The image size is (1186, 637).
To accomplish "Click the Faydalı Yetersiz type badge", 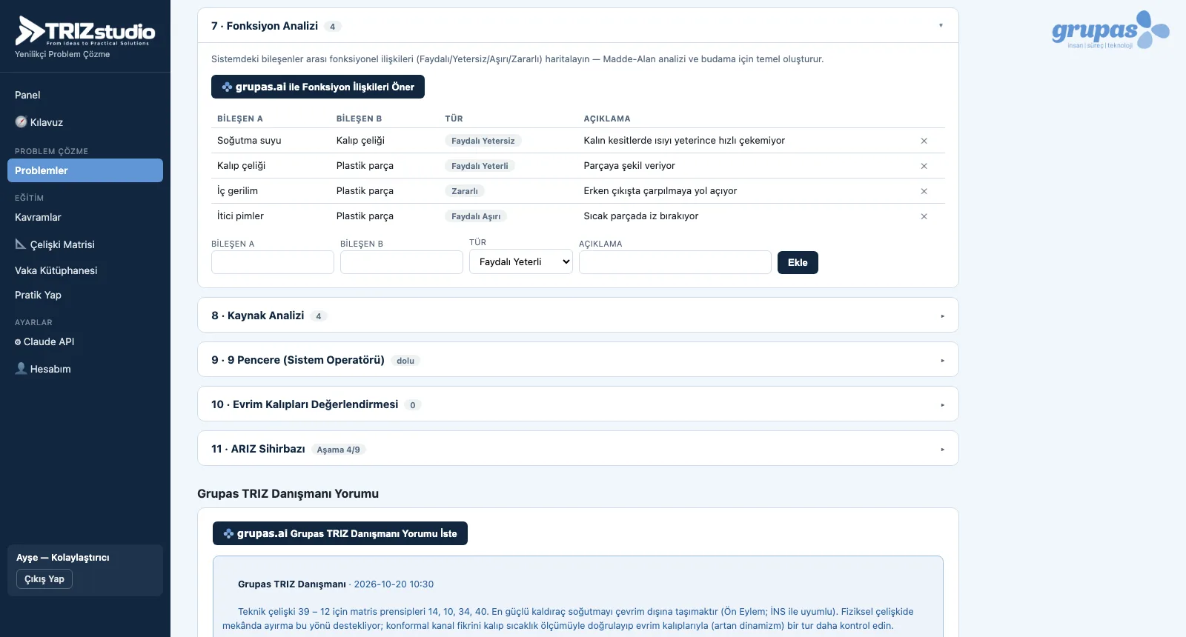I will click(x=483, y=141).
